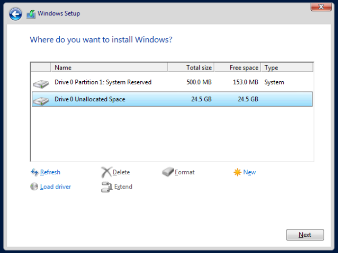Click the New partition link text

click(249, 172)
